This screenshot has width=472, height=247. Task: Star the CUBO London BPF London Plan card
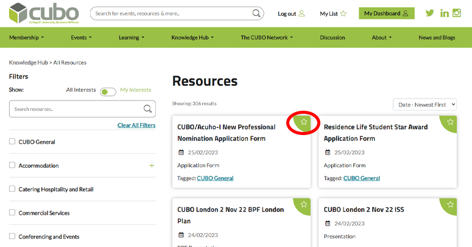point(304,204)
